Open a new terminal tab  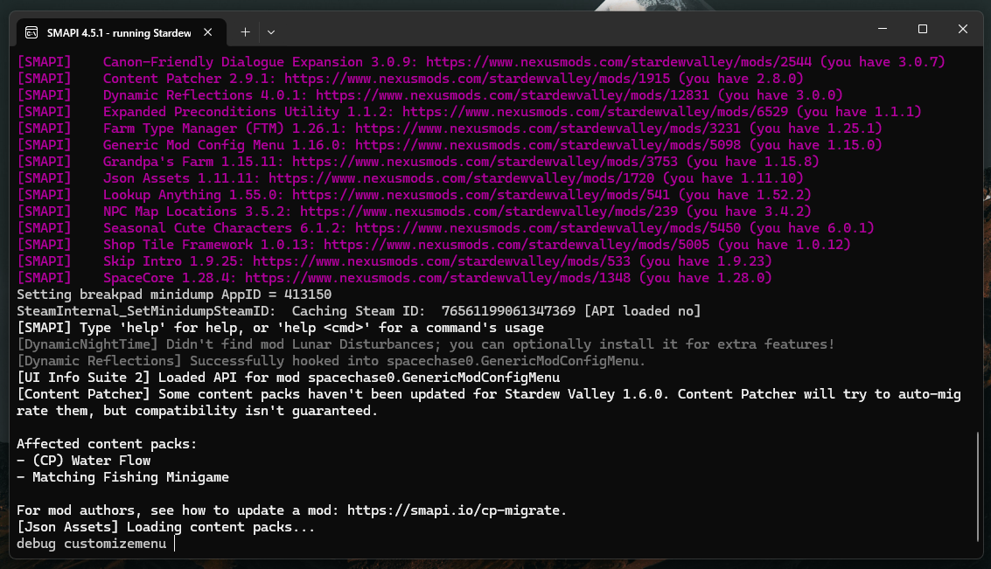[x=245, y=32]
